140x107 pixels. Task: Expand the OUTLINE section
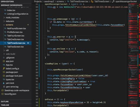tap(5, 102)
